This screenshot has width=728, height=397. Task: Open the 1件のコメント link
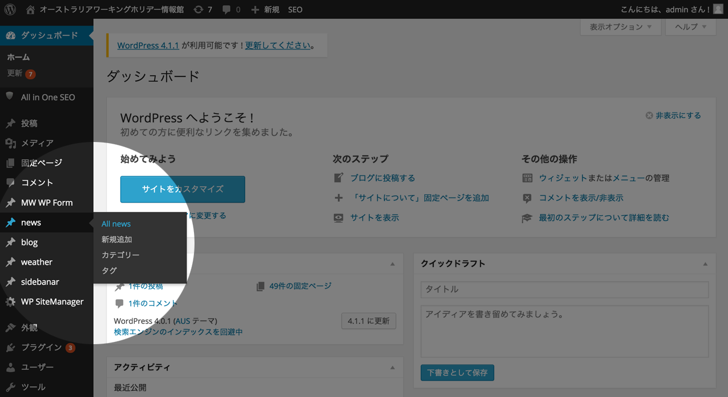tap(154, 303)
